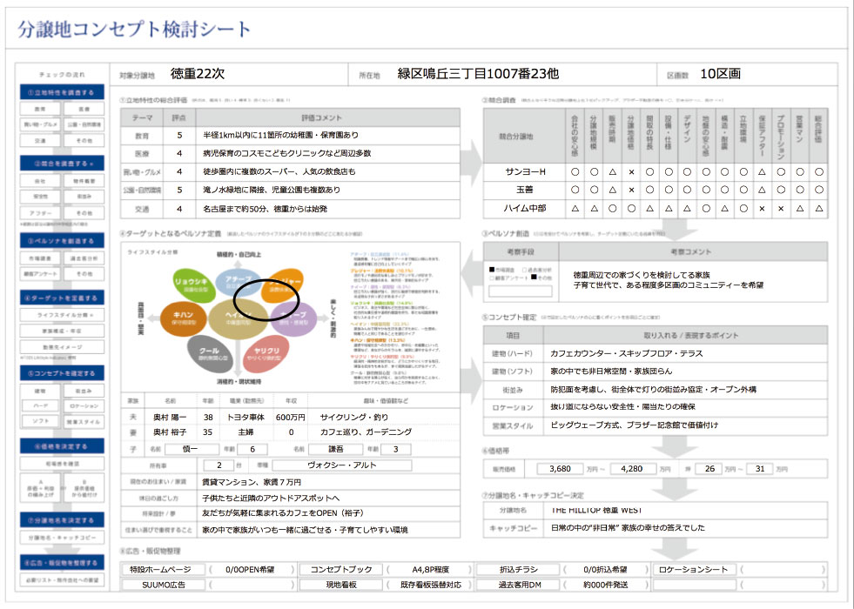Viewport: 854px width, 609px height.
Task: Open the ④ターゲットを定義する step header
Action: click(x=62, y=298)
